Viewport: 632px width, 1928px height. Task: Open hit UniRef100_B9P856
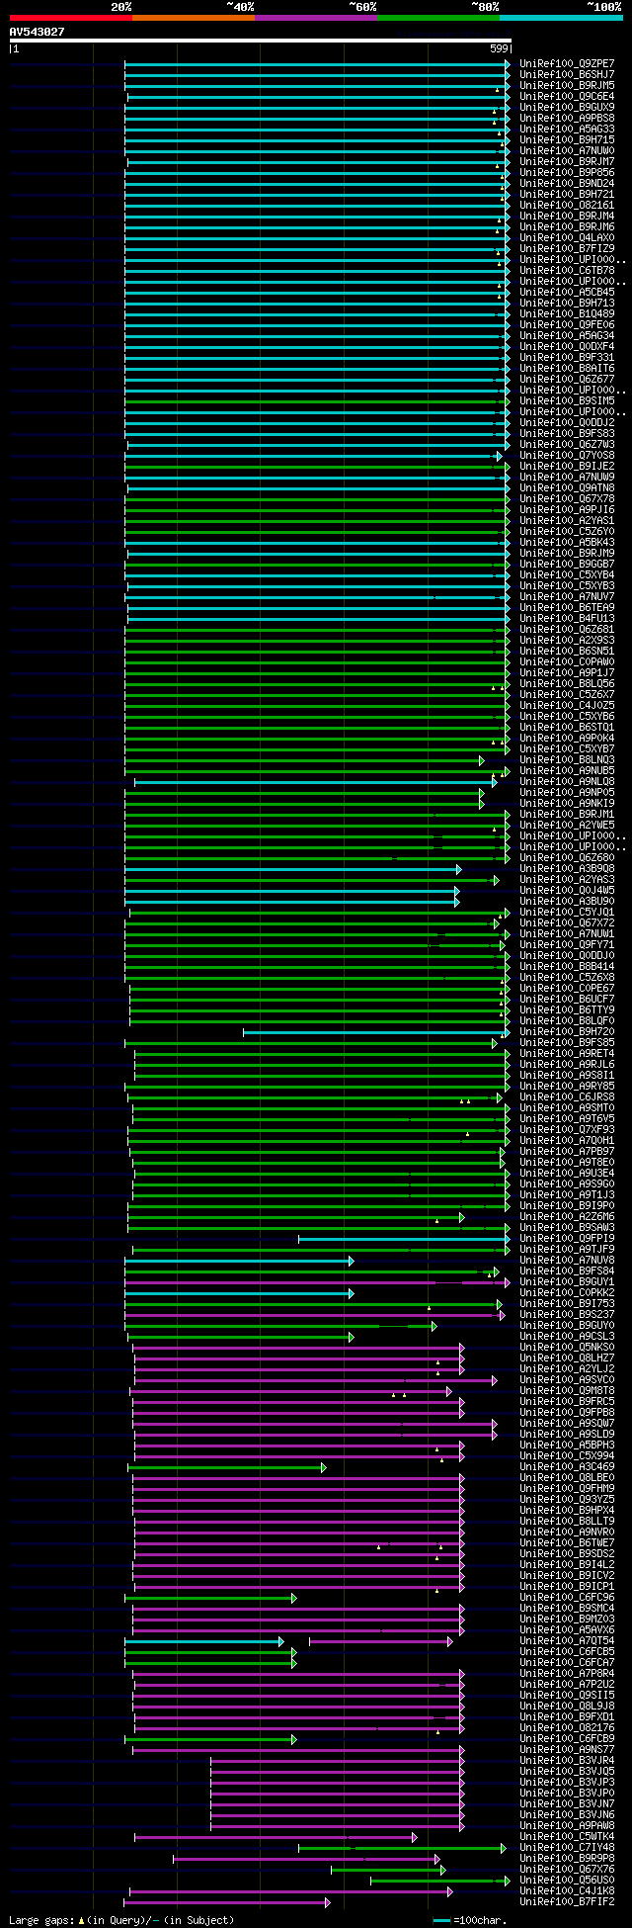[x=566, y=173]
